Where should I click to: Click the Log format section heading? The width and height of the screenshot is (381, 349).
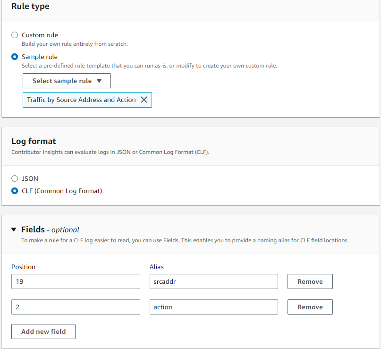(34, 141)
